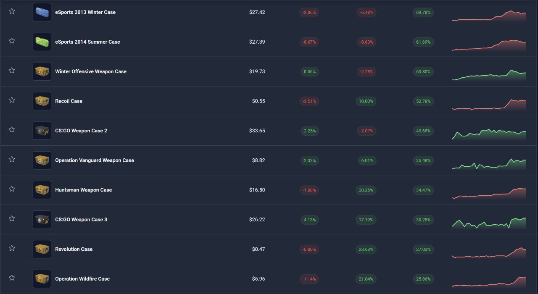Click the blue eSports 2013 Winter Case icon
The width and height of the screenshot is (538, 294).
42,12
